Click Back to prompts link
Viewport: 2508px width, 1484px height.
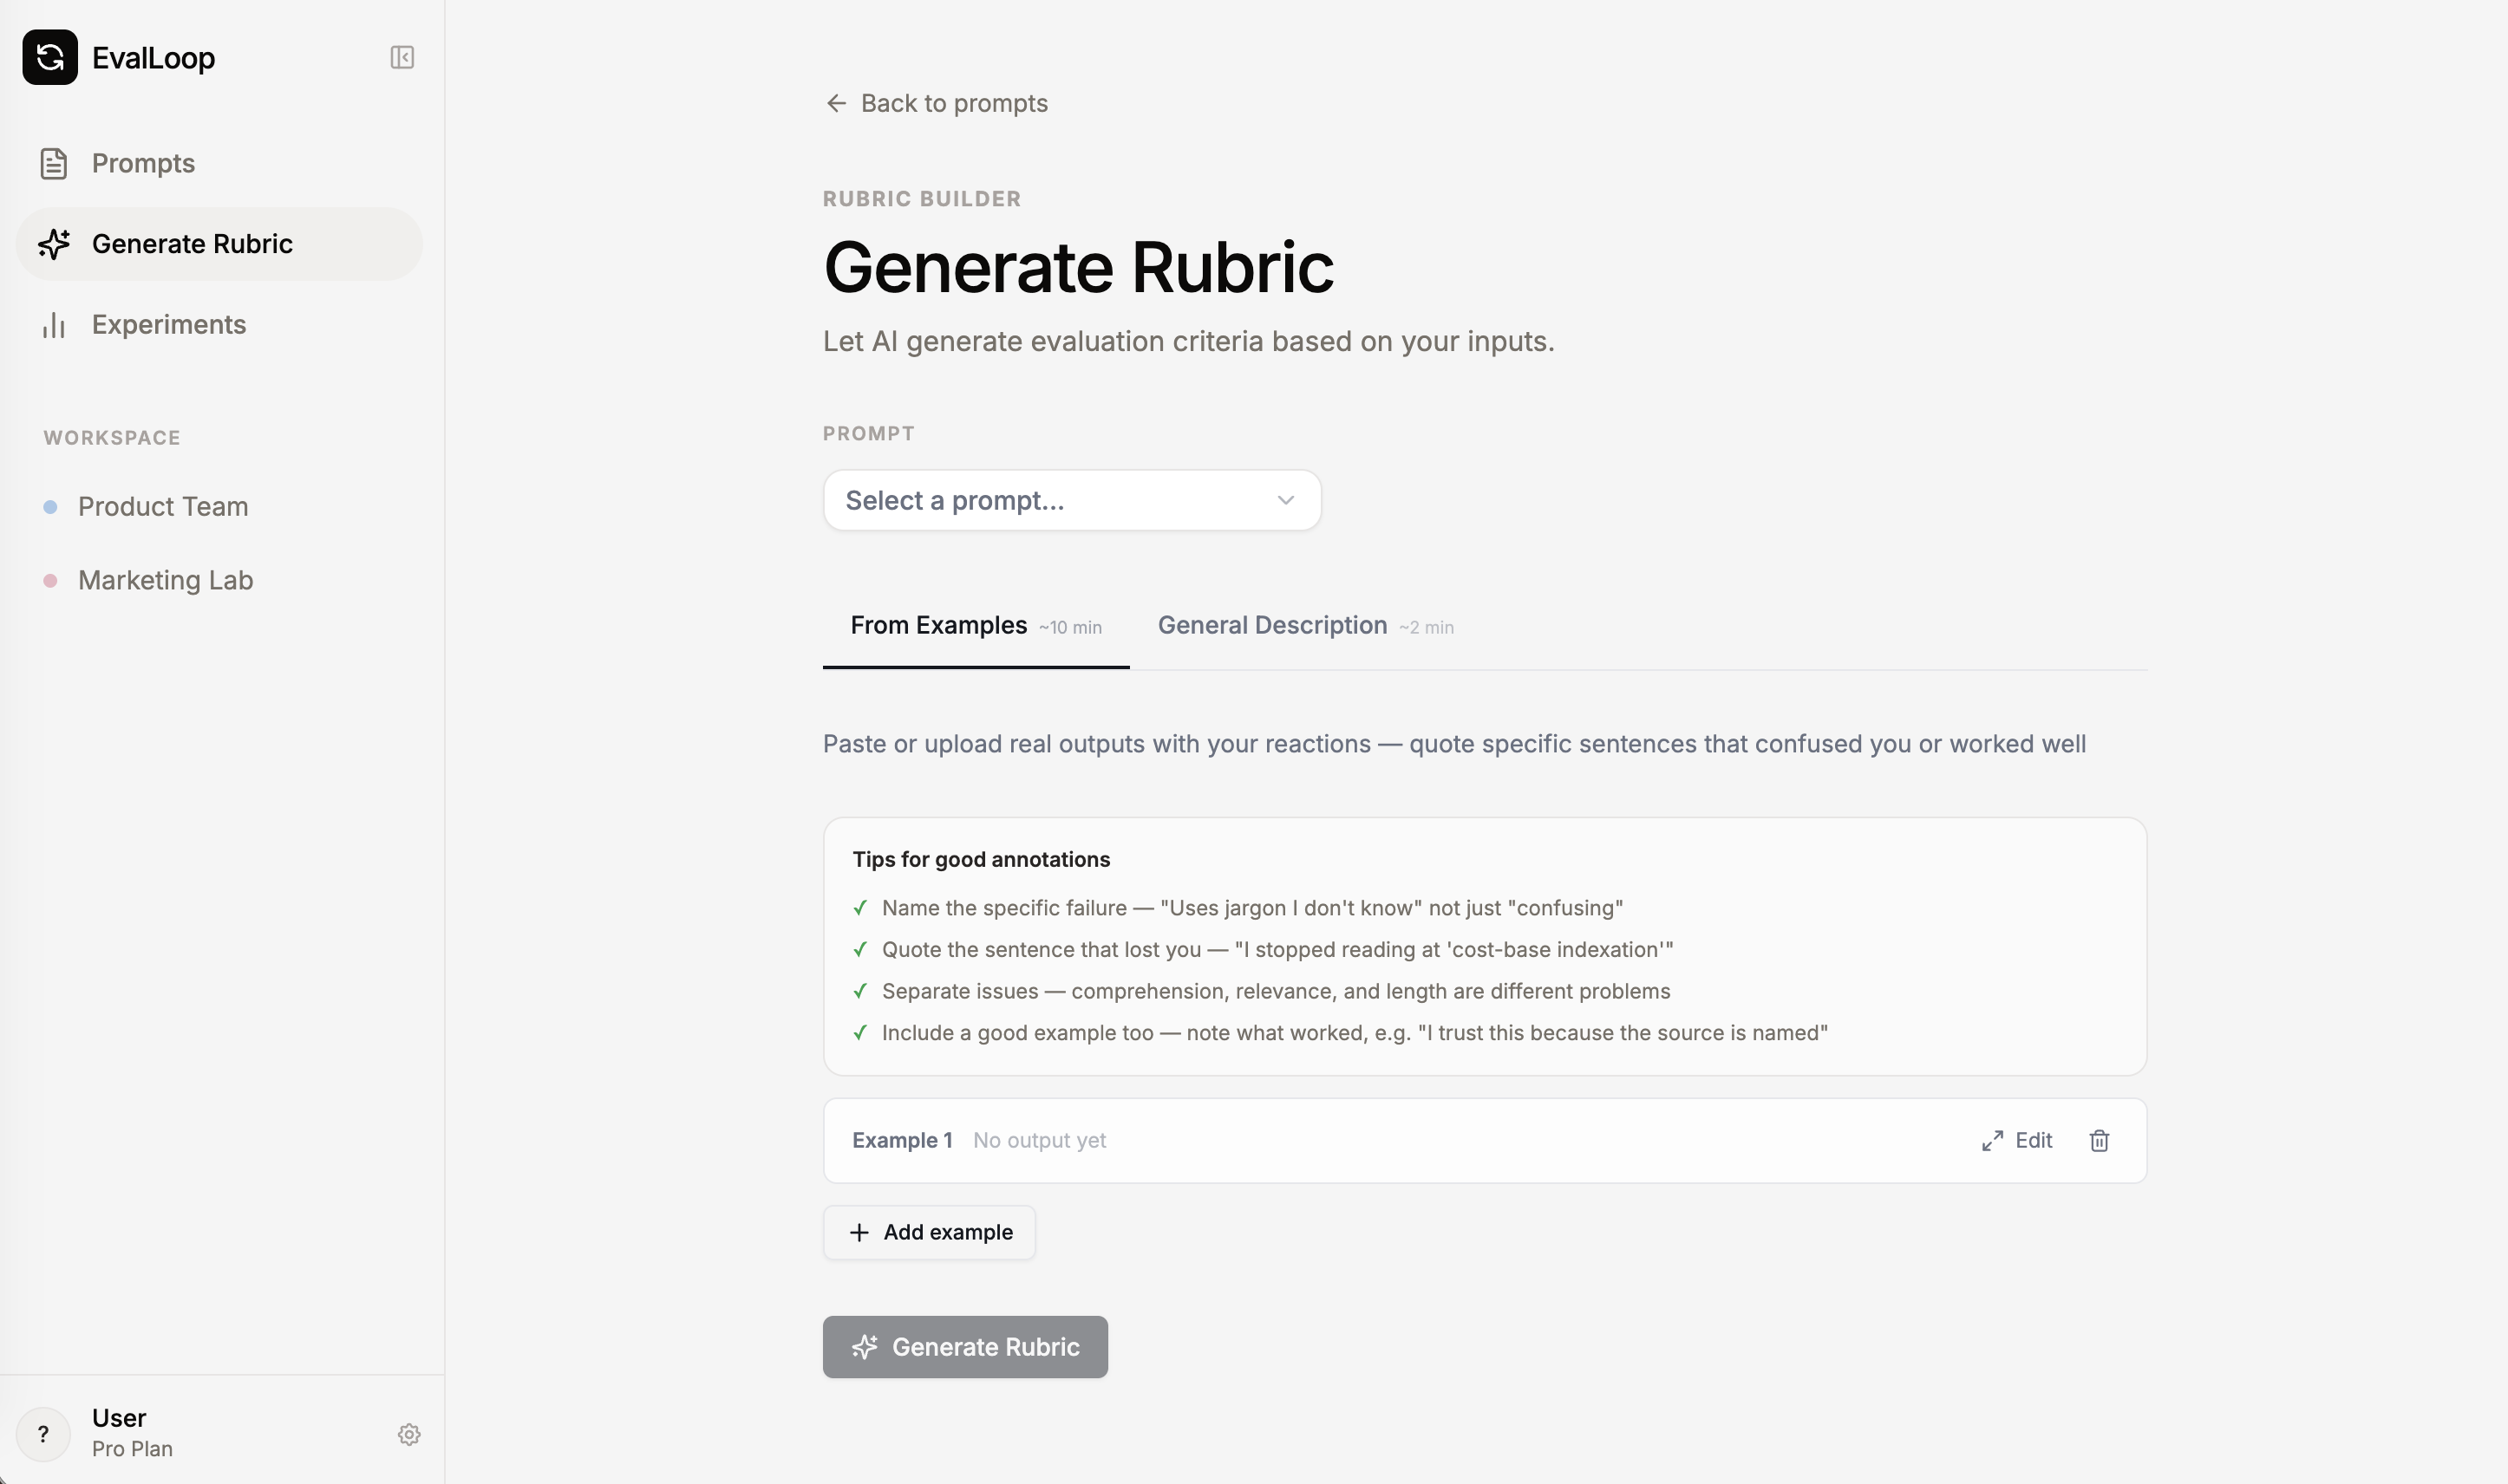(x=937, y=103)
